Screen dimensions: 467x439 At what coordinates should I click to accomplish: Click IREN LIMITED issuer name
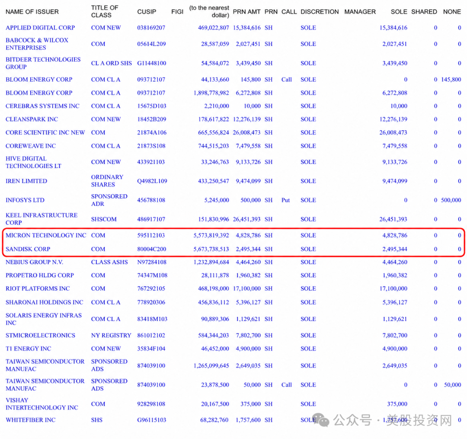coord(26,181)
